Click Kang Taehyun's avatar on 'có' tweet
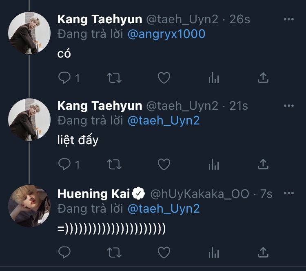The image size is (306, 271). coord(29,33)
